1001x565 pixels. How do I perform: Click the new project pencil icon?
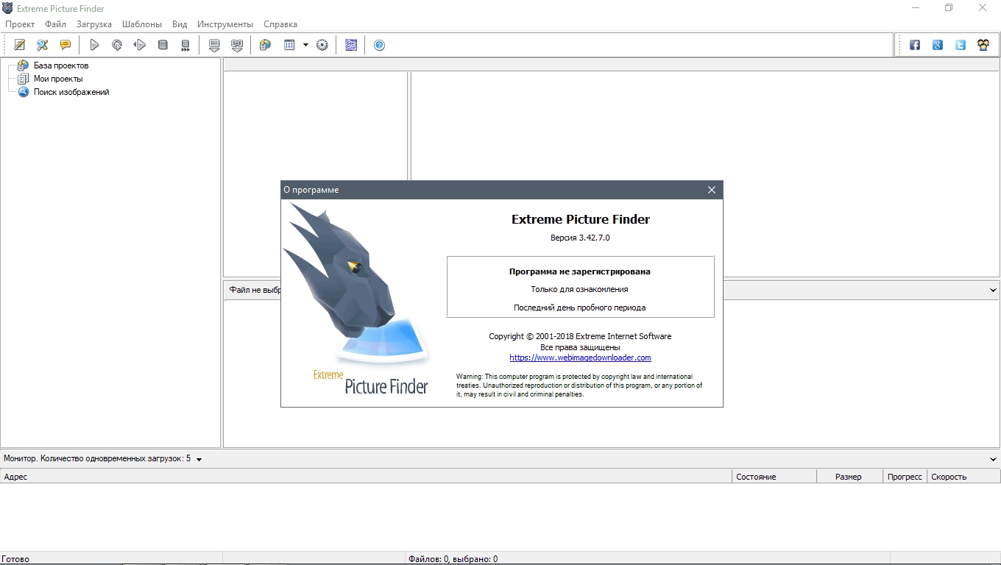pos(20,45)
